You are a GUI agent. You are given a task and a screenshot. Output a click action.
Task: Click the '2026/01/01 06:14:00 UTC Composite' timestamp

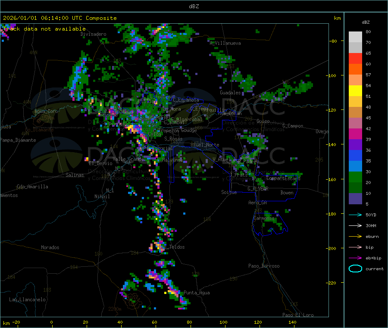point(59,18)
